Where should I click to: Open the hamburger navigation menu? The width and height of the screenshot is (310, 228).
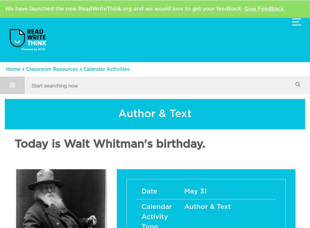296,22
